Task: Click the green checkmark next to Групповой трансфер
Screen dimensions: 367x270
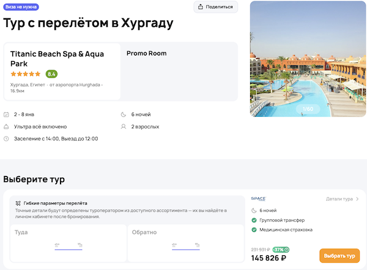Action: click(254, 220)
